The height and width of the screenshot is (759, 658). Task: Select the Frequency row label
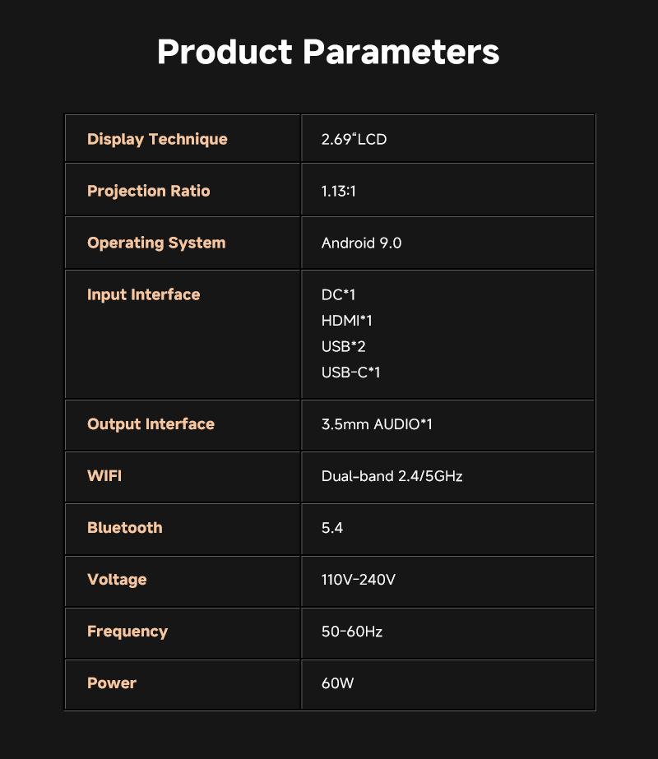pyautogui.click(x=127, y=632)
